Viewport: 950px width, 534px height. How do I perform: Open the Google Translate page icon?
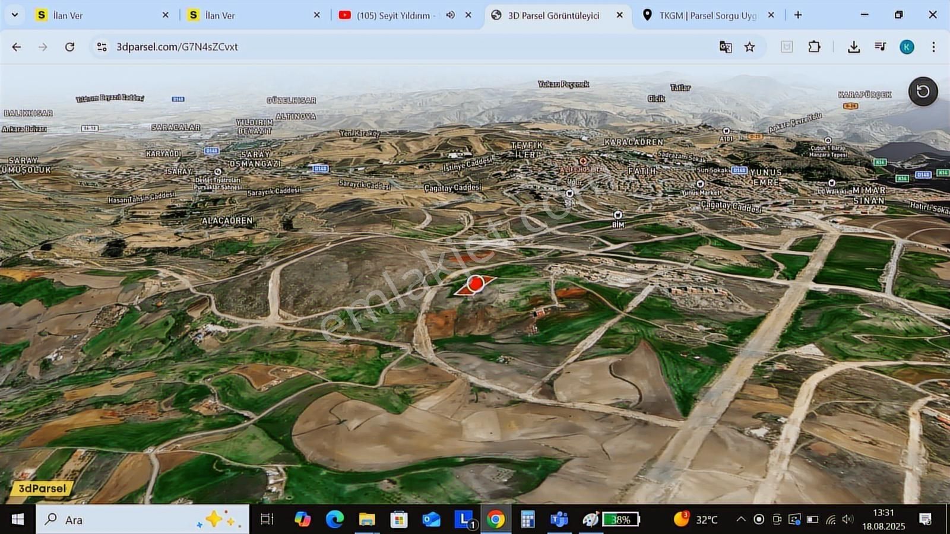pos(725,47)
